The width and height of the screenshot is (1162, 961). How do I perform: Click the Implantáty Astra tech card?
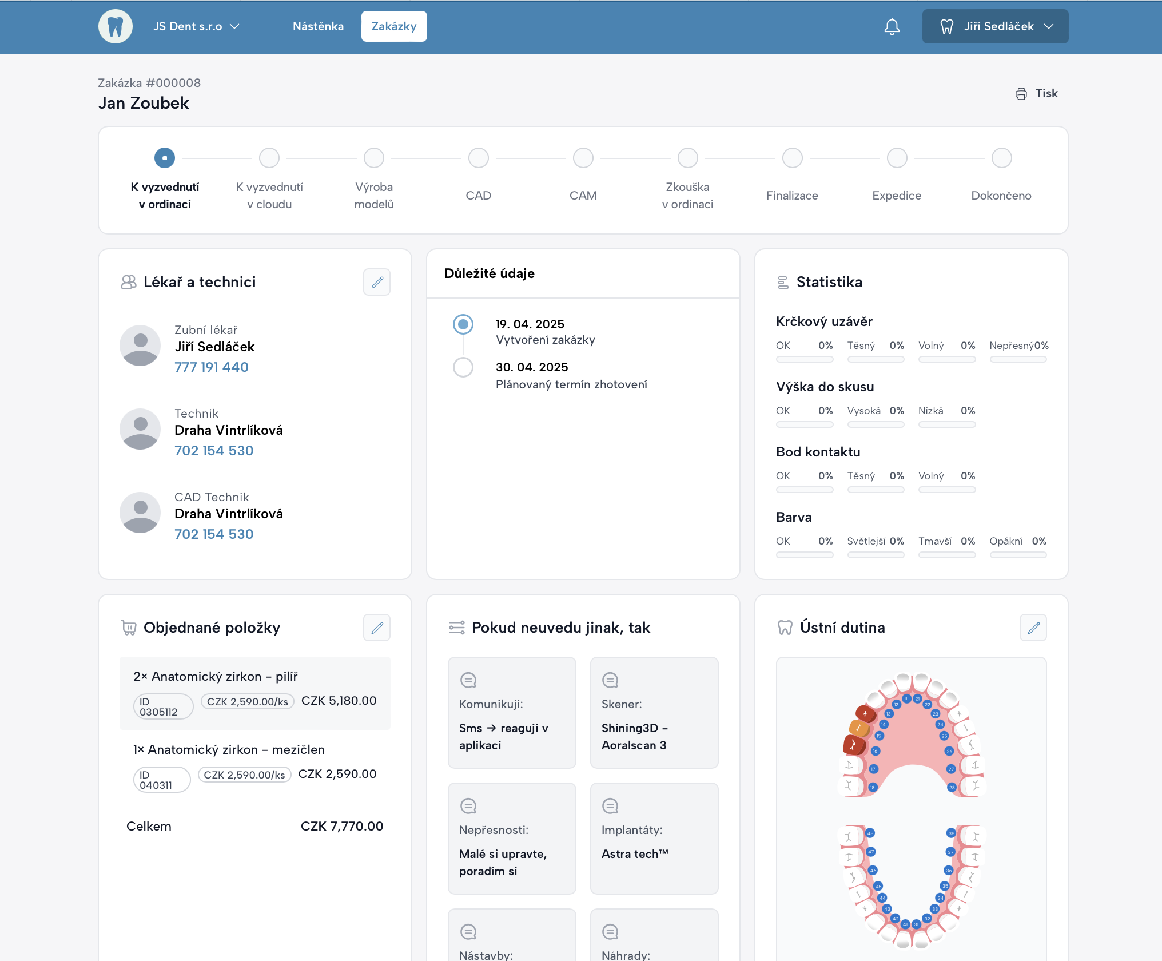654,839
